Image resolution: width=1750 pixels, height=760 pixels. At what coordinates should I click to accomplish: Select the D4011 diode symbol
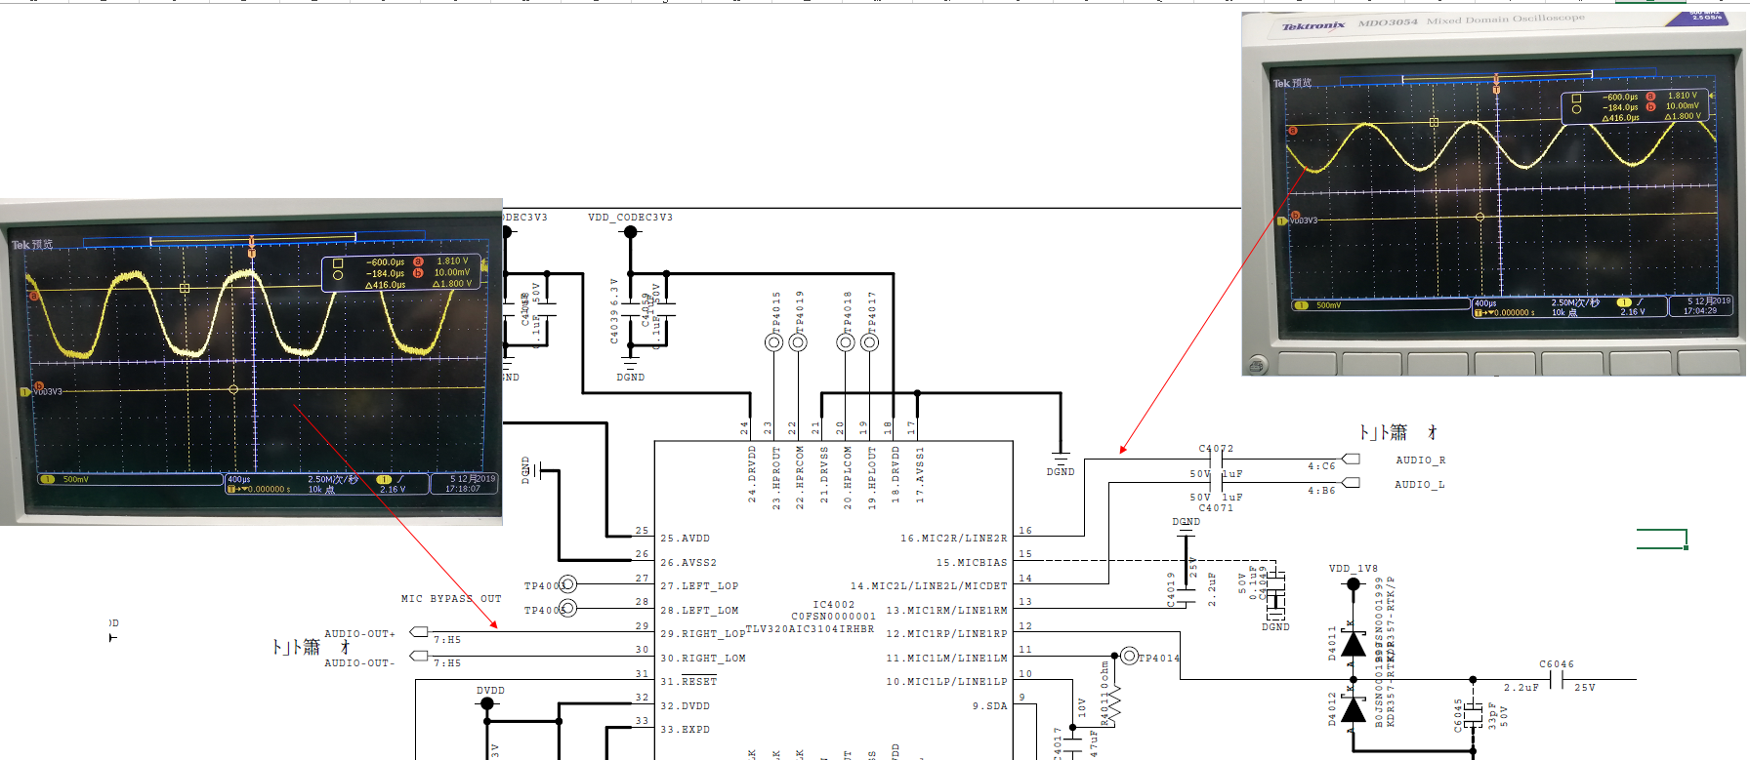1354,643
